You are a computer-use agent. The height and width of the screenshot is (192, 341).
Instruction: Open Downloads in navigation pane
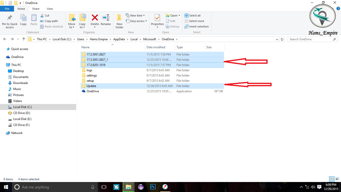pos(18,83)
